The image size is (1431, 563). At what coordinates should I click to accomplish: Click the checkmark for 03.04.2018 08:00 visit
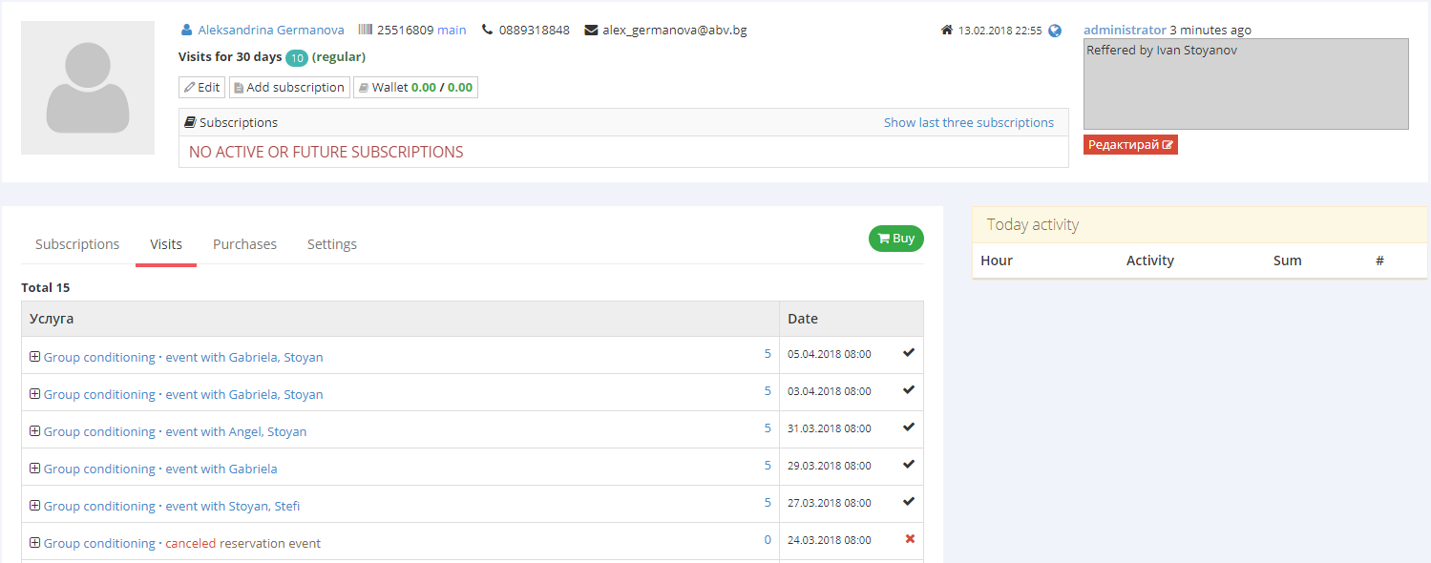coord(909,389)
